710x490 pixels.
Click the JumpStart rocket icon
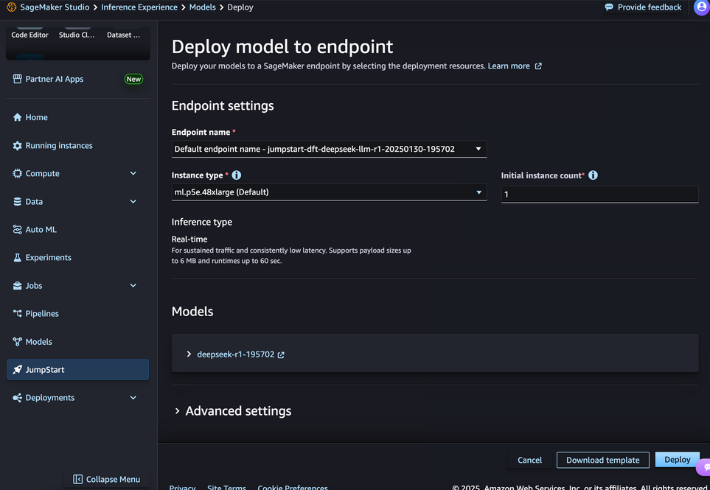click(17, 370)
